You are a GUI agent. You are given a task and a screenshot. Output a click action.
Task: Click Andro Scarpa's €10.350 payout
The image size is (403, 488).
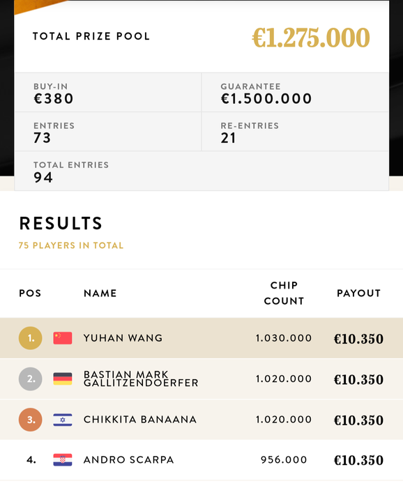click(358, 460)
